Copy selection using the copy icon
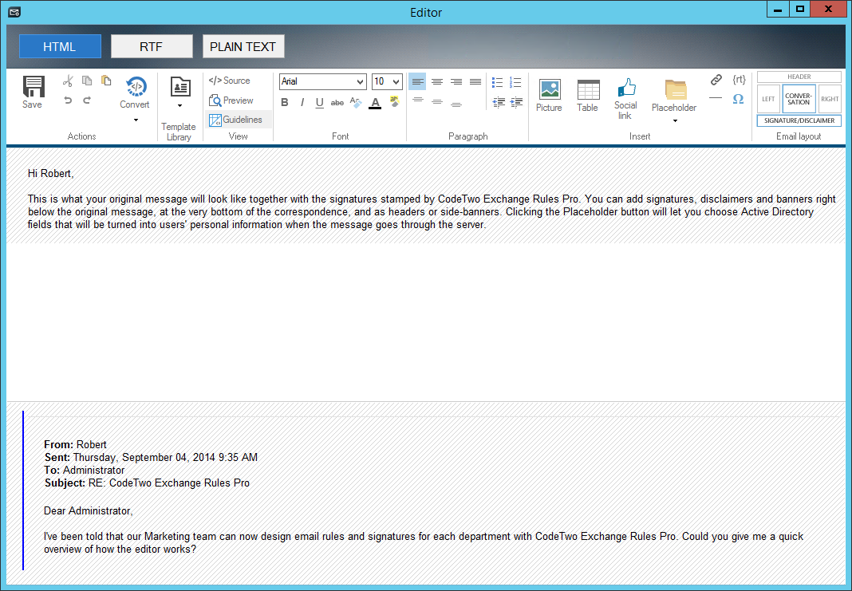This screenshot has height=591, width=852. click(x=87, y=81)
